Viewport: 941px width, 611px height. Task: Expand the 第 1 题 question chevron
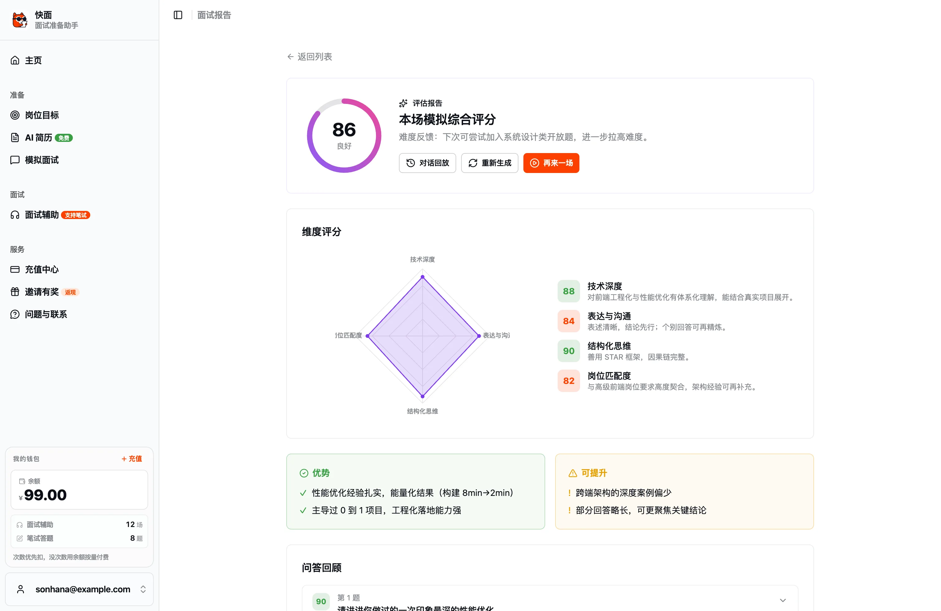click(783, 600)
